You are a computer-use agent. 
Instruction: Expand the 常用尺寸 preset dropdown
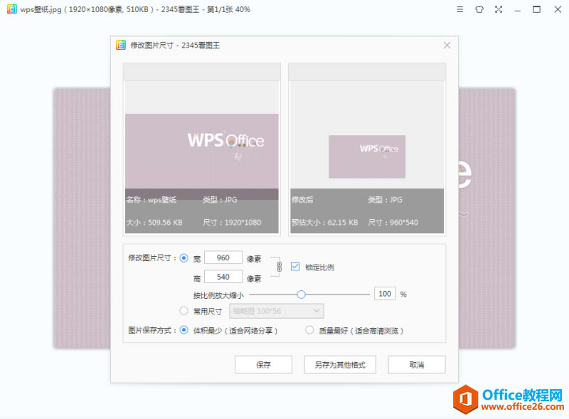click(x=277, y=311)
